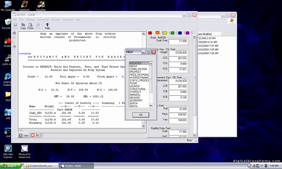Open the Pictures menu
This screenshot has height=169, width=282.
(56, 19)
